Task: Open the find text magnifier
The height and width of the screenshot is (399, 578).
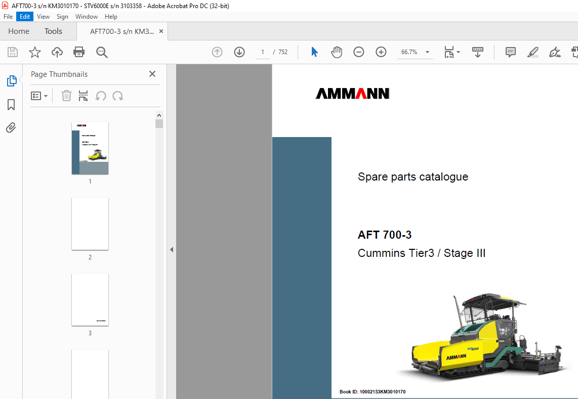Action: coord(102,52)
